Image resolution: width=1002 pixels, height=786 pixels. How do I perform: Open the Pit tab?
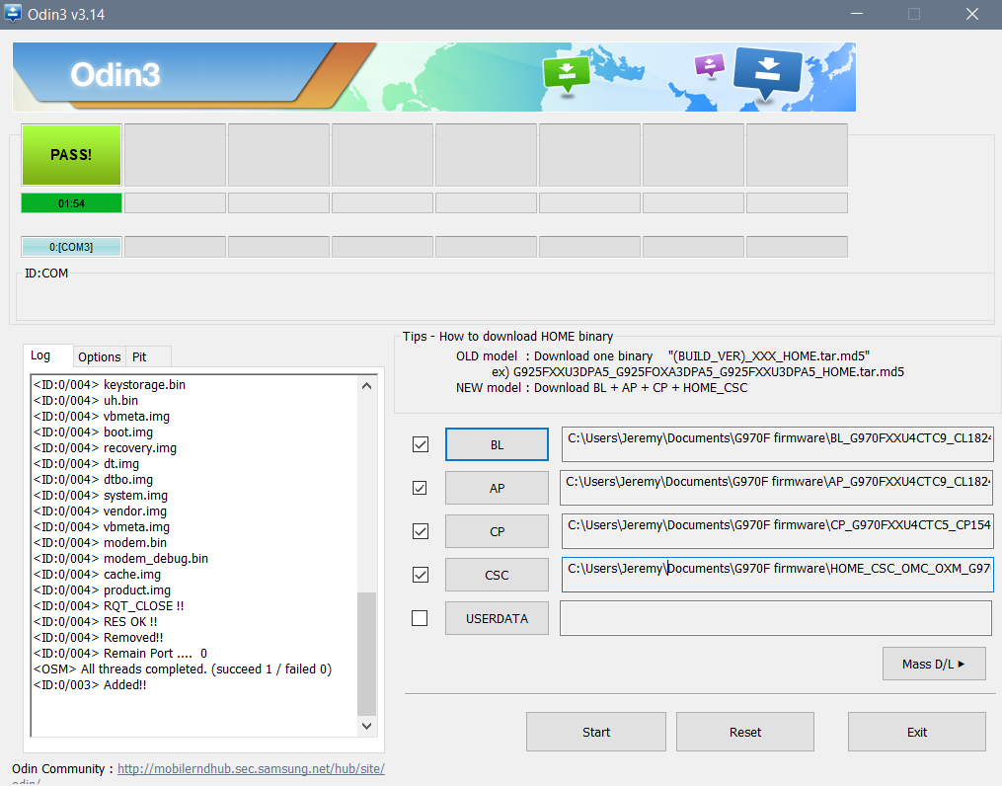tap(140, 356)
